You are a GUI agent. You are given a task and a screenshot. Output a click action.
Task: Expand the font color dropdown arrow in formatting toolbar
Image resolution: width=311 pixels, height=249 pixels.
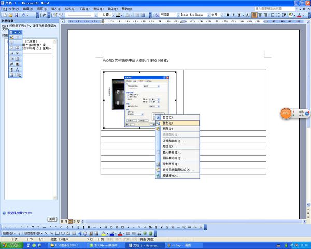point(303,15)
